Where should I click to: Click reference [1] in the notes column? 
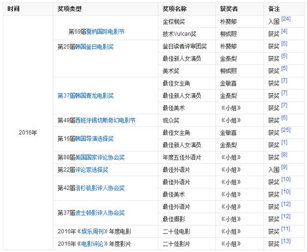pos(284,142)
